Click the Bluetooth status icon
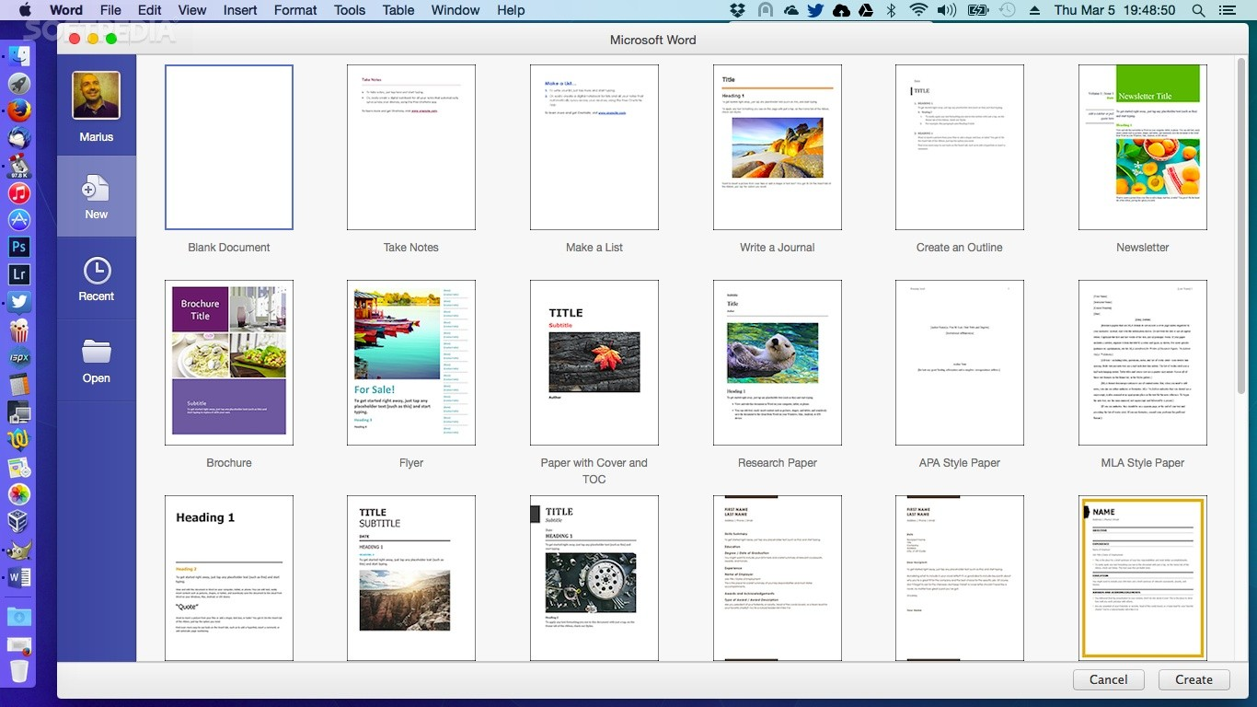This screenshot has height=707, width=1257. click(x=890, y=10)
